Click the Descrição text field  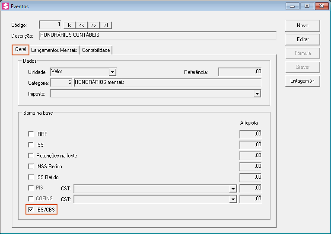pos(157,35)
